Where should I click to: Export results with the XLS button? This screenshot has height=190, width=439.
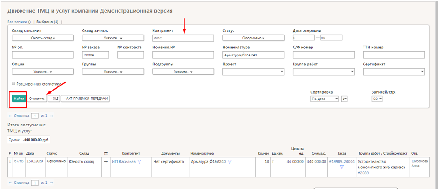(54, 98)
